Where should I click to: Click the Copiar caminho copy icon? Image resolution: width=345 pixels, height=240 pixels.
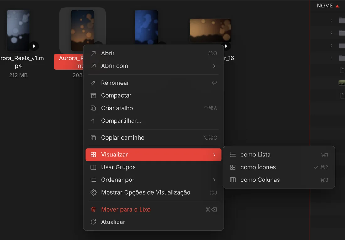pyautogui.click(x=93, y=138)
